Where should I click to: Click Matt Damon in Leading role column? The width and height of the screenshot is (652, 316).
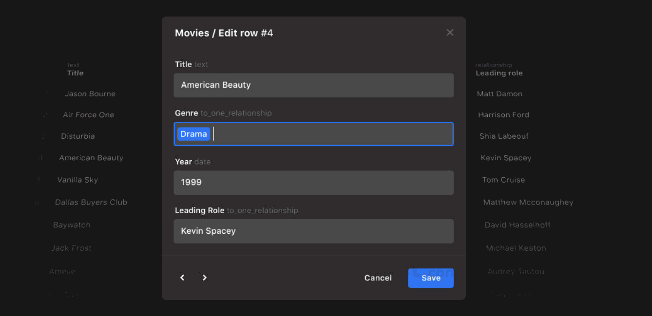499,94
